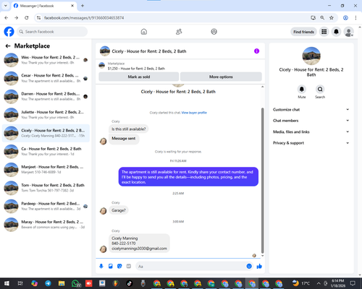
Task: Go back from Marketplace chat list
Action: click(8, 46)
